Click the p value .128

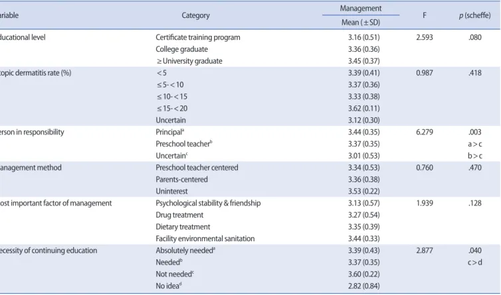(x=475, y=203)
